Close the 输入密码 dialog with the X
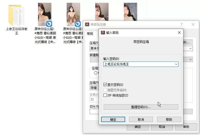 (179, 33)
